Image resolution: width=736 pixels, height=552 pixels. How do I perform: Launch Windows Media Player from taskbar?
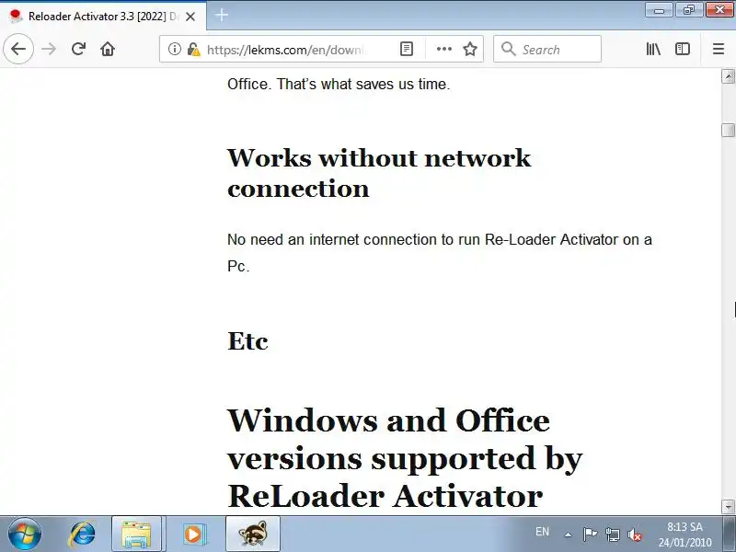pyautogui.click(x=193, y=535)
